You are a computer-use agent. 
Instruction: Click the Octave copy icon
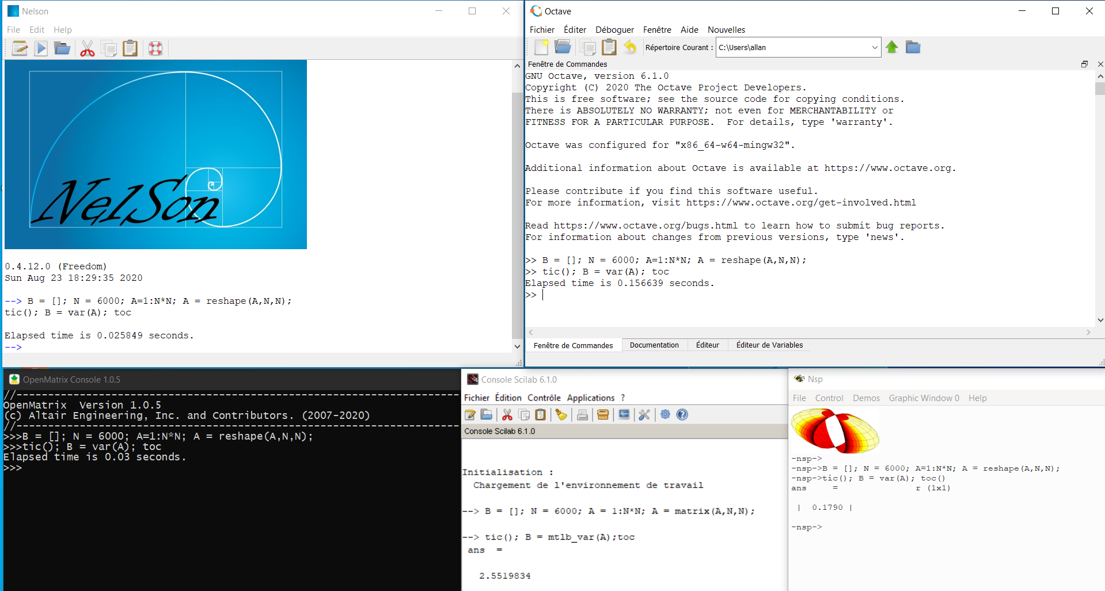588,47
